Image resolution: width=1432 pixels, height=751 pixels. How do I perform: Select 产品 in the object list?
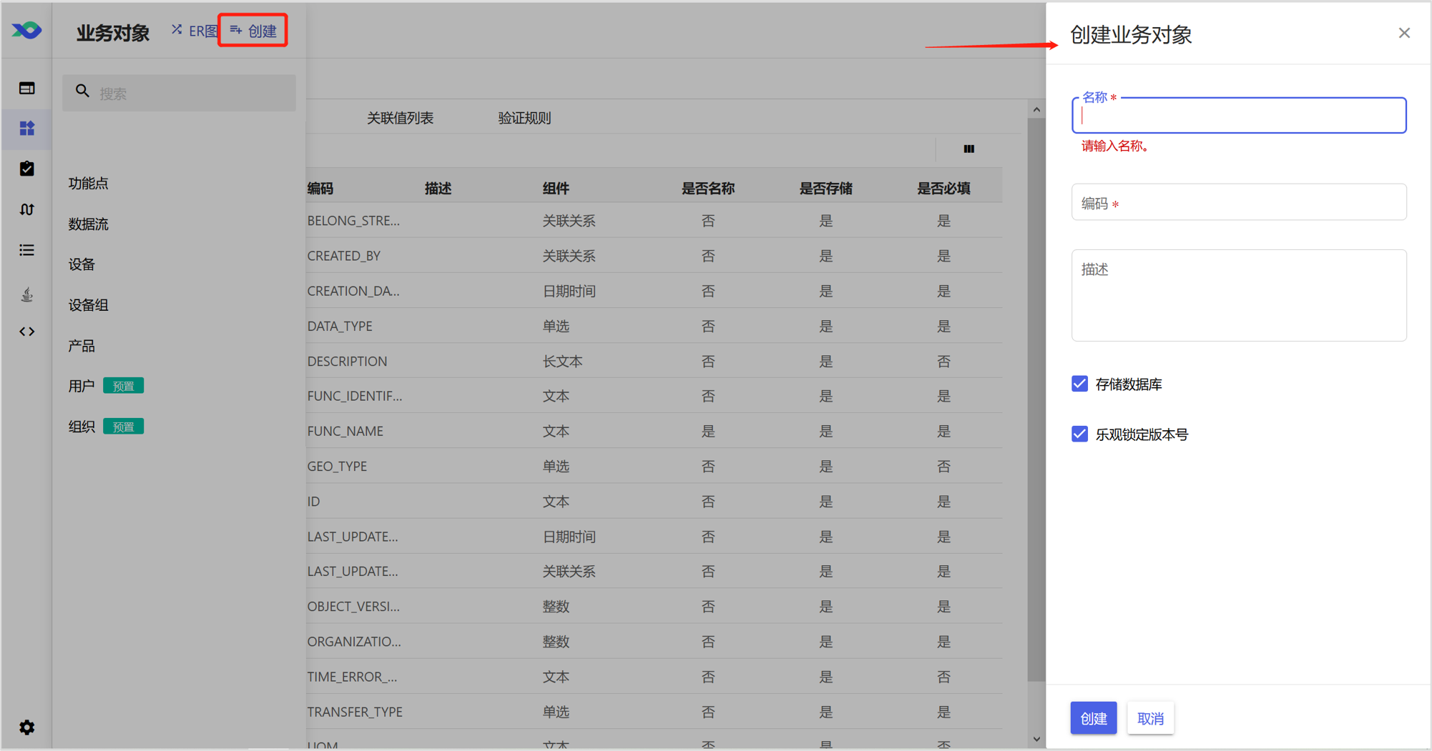pos(82,346)
